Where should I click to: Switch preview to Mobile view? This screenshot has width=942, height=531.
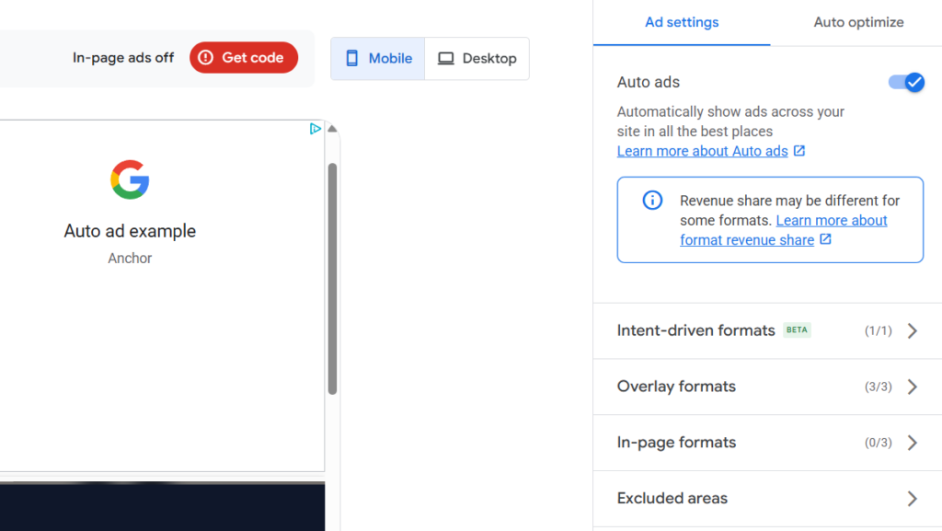pyautogui.click(x=378, y=58)
